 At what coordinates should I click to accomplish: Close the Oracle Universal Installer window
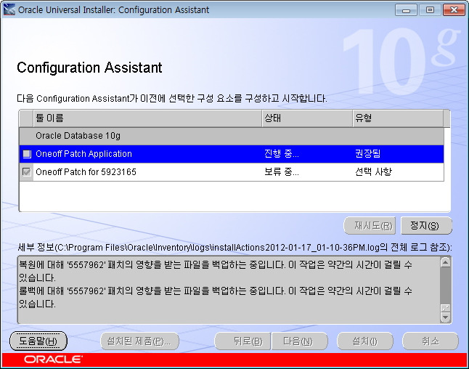click(x=454, y=10)
